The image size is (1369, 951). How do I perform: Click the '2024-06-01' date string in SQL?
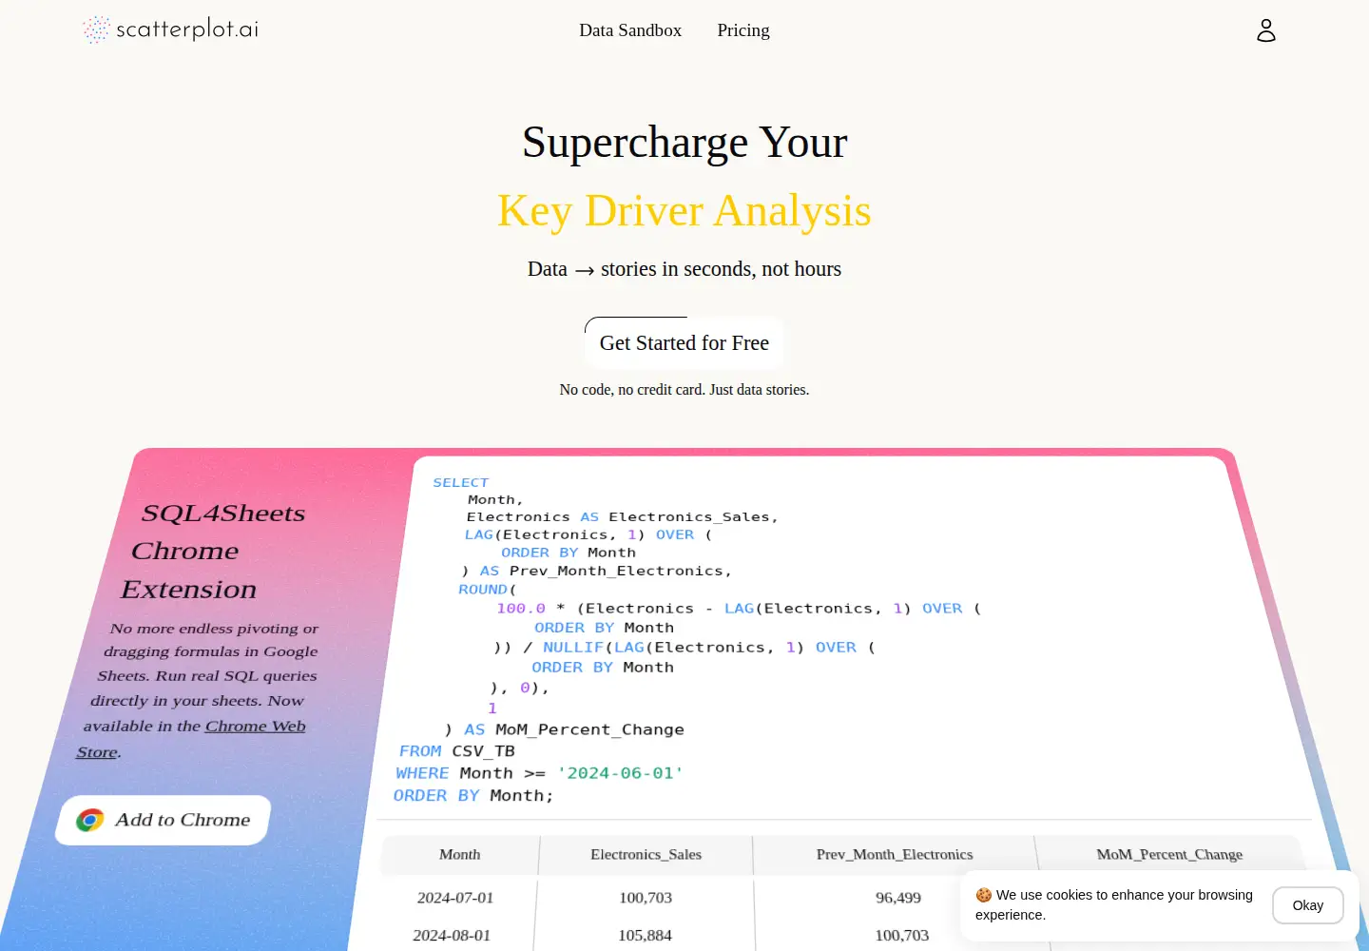(x=620, y=773)
